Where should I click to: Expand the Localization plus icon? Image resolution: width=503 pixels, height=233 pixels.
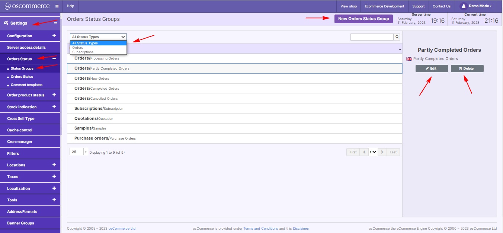(x=54, y=188)
